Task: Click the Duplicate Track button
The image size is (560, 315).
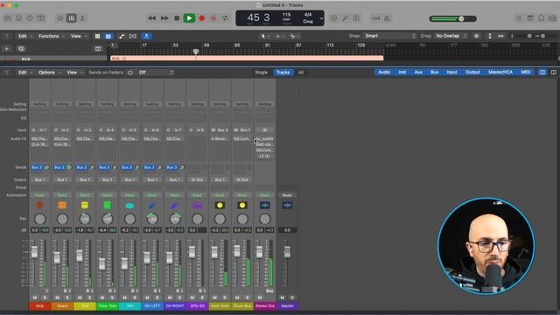Action: pyautogui.click(x=21, y=49)
